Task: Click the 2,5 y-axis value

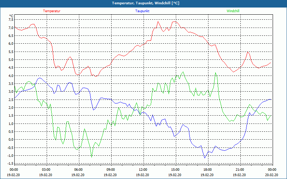Action: coord(11,100)
